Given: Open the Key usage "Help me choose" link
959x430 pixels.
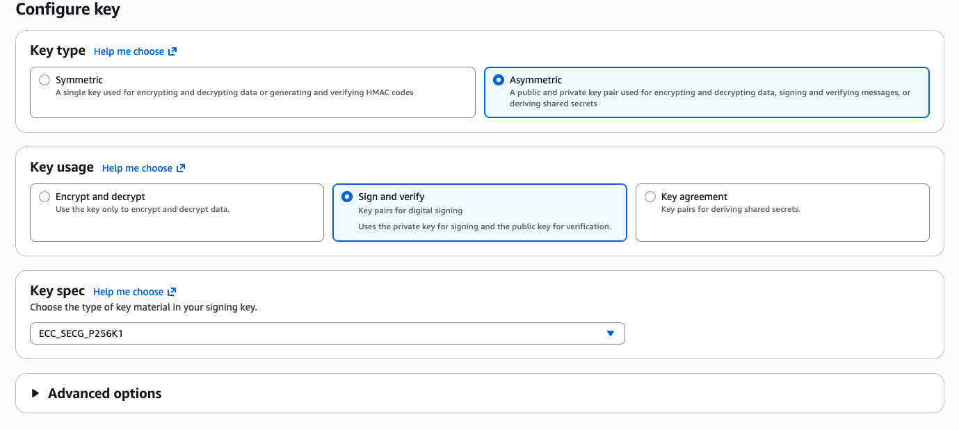Looking at the screenshot, I should coord(137,168).
